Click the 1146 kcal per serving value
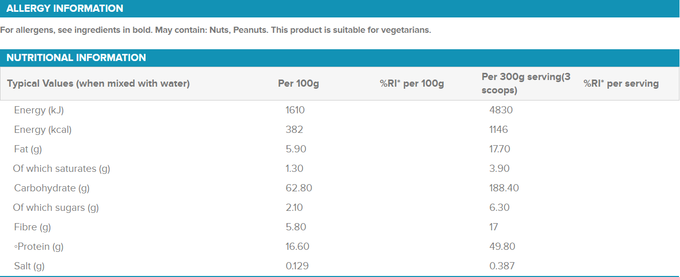The image size is (680, 277). [x=498, y=130]
